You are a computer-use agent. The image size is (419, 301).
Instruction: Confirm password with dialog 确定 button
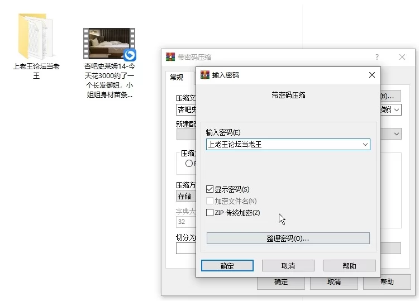point(227,266)
